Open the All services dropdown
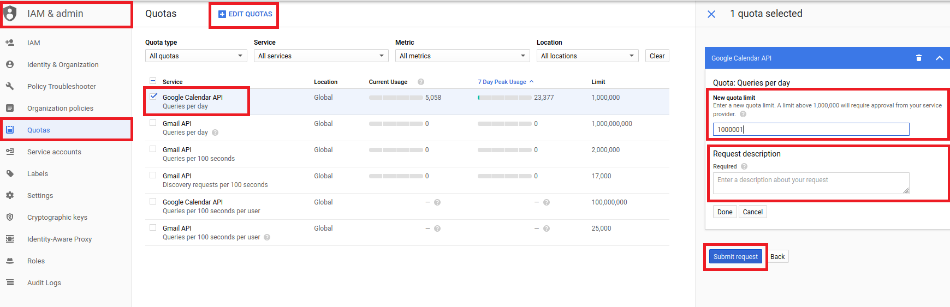The width and height of the screenshot is (950, 307). [320, 56]
